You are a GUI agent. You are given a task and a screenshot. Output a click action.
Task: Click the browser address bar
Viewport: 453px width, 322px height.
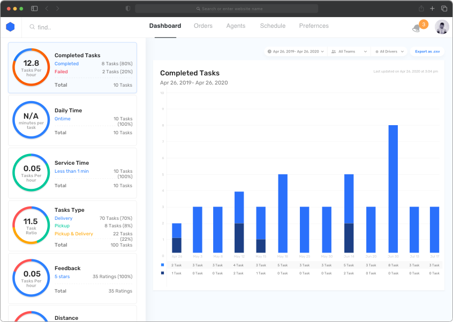click(x=227, y=9)
